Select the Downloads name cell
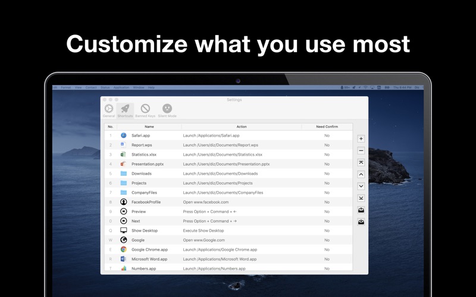 pos(142,173)
